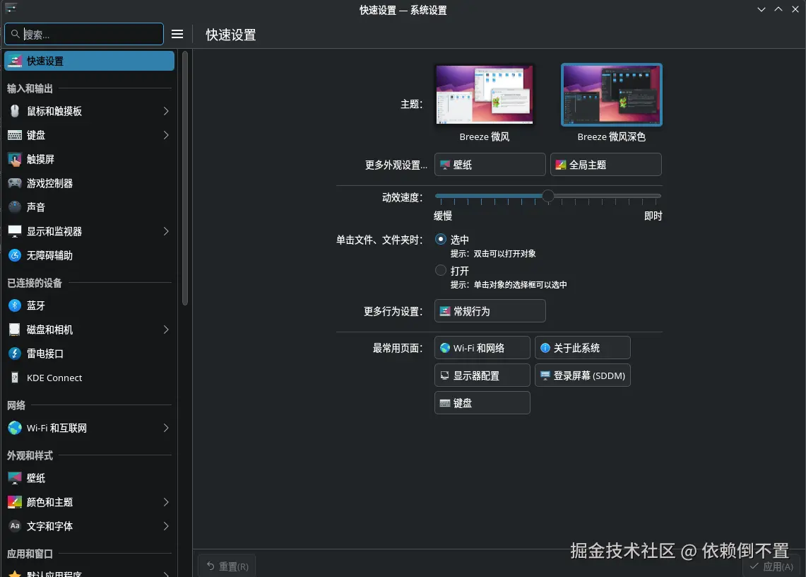Select 选中 for single-click behavior
This screenshot has height=577, width=806.
(441, 239)
